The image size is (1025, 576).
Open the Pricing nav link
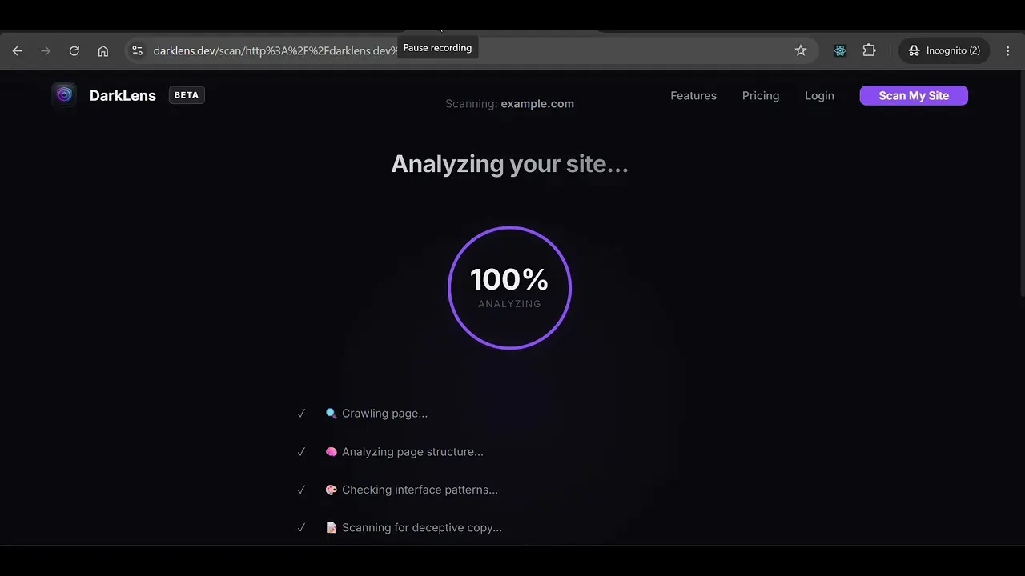coord(761,95)
